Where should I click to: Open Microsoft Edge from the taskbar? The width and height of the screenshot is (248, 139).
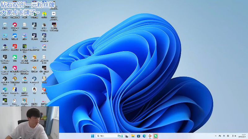pyautogui.click(x=144, y=136)
